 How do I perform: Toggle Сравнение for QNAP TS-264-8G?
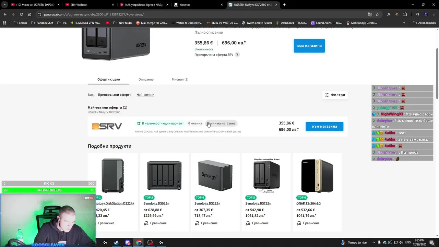[x=308, y=223]
